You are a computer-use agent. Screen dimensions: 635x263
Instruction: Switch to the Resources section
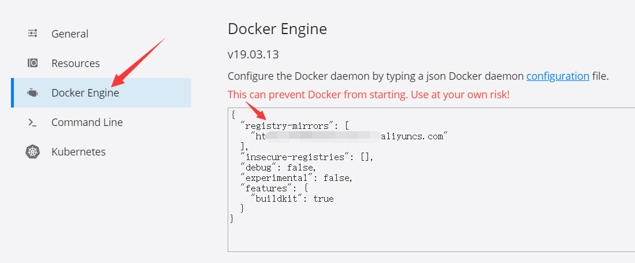click(x=75, y=63)
